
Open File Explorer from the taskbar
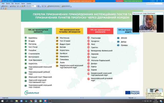[x=16, y=101]
